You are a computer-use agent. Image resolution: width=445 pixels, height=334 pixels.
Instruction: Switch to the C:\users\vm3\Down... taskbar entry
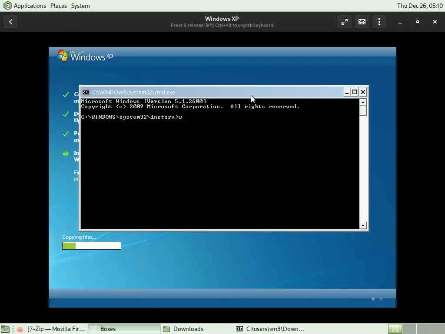(269, 329)
